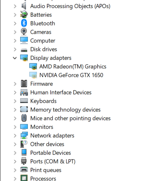Click the NVIDIA GeForce GTX 1650 adapter icon
165x181 pixels.
point(33,75)
